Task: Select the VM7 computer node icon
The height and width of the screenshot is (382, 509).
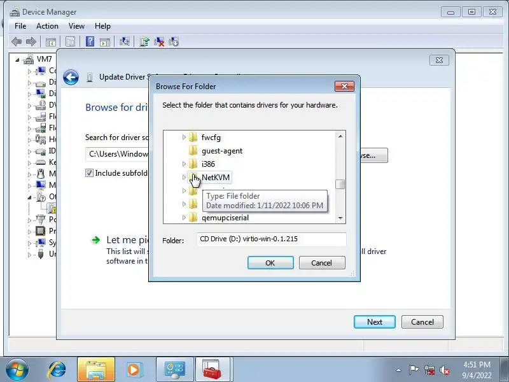Action: (29, 59)
